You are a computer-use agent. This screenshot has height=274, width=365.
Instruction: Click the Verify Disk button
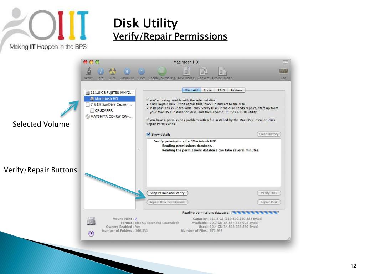pos(269,193)
